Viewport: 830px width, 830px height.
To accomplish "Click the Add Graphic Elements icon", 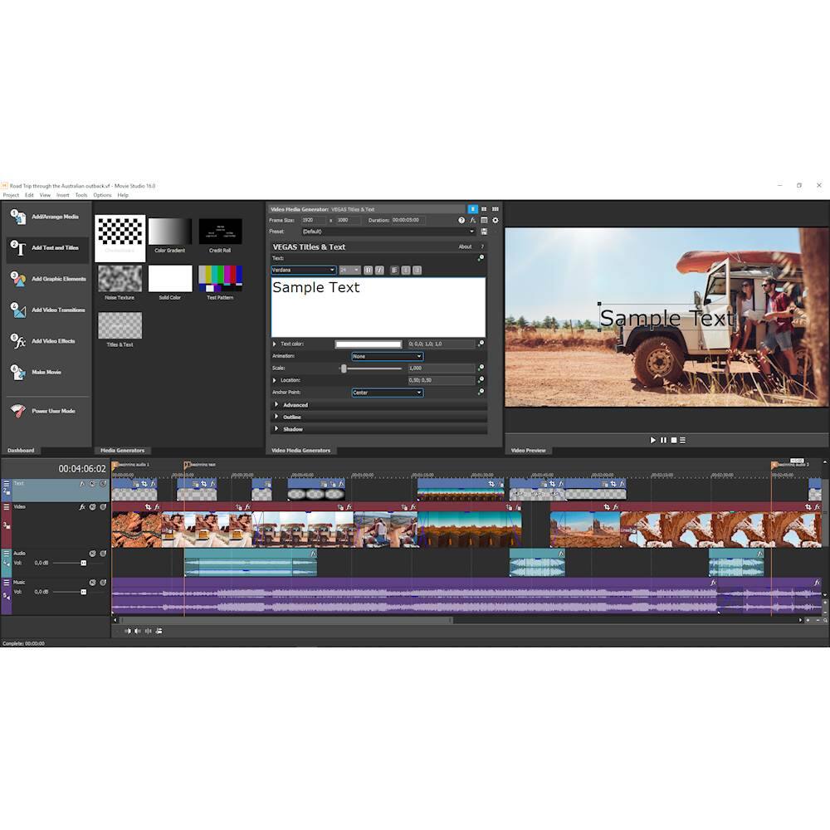I will [x=18, y=279].
